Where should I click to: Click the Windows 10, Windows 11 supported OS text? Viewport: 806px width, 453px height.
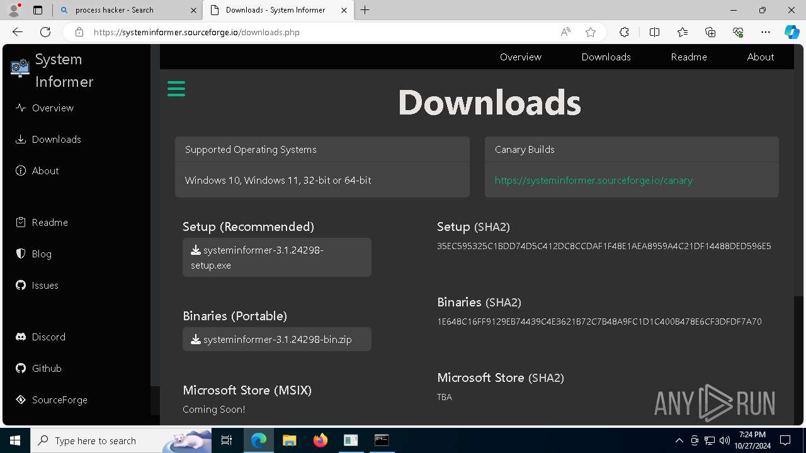pos(278,181)
